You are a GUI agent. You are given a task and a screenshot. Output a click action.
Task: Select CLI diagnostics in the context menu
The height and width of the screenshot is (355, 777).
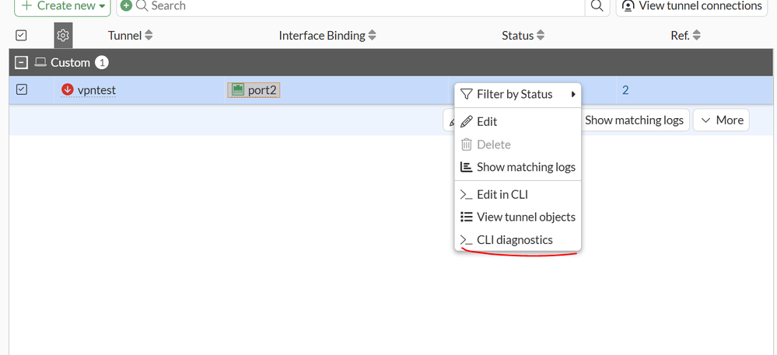[514, 240]
